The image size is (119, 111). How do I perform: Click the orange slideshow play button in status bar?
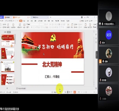click(x=75, y=92)
